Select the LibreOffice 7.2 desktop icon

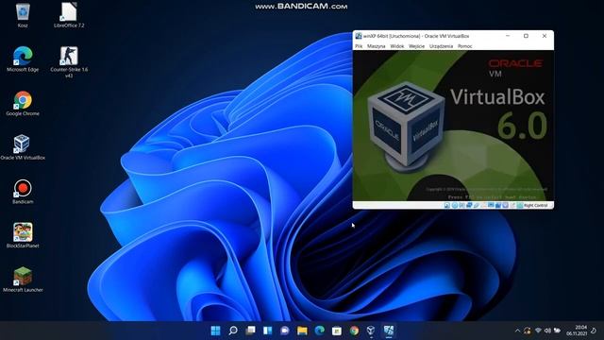coord(69,15)
